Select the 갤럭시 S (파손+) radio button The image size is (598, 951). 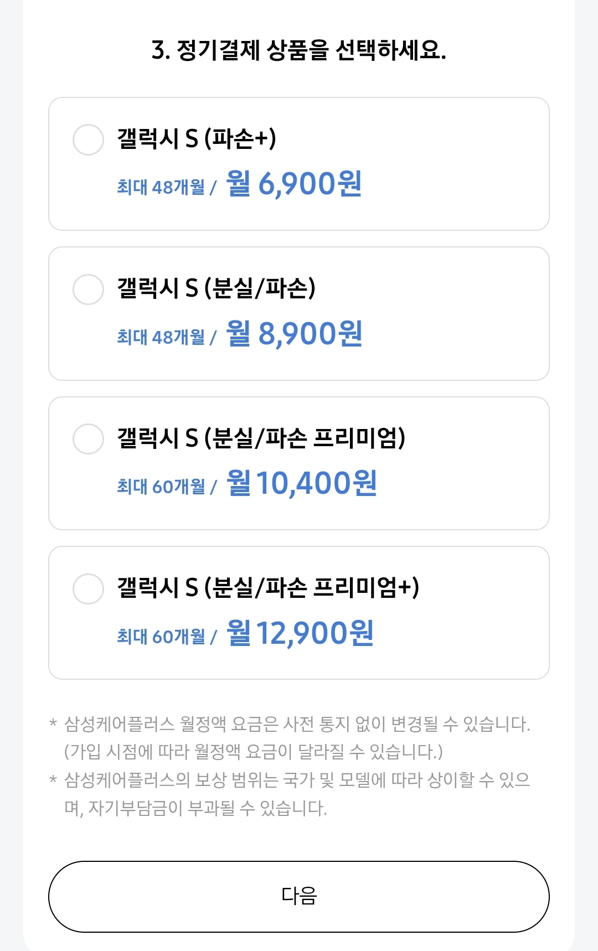point(88,139)
